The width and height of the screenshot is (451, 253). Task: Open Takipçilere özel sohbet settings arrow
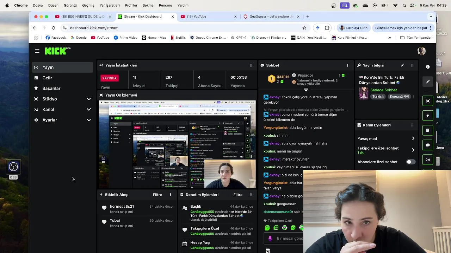pos(413,150)
